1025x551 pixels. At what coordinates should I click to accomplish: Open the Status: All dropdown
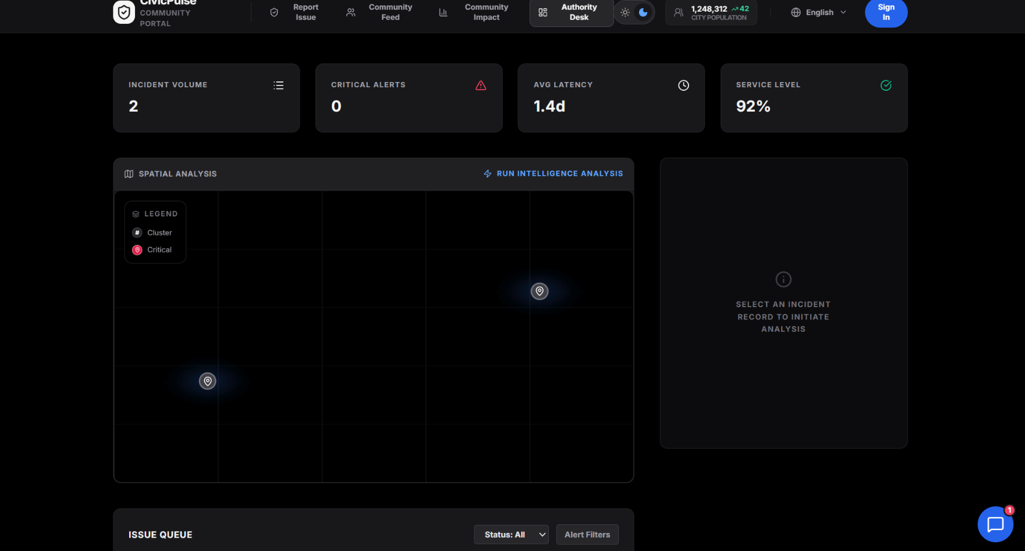512,535
